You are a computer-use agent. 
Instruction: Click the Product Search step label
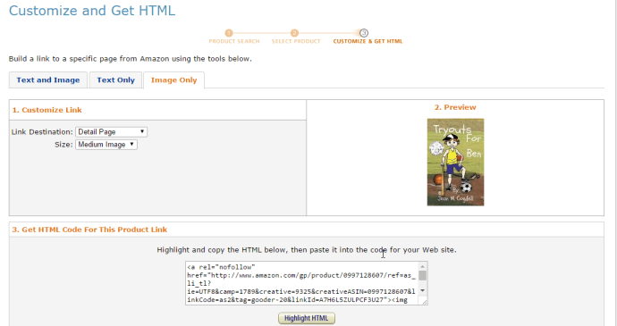234,41
